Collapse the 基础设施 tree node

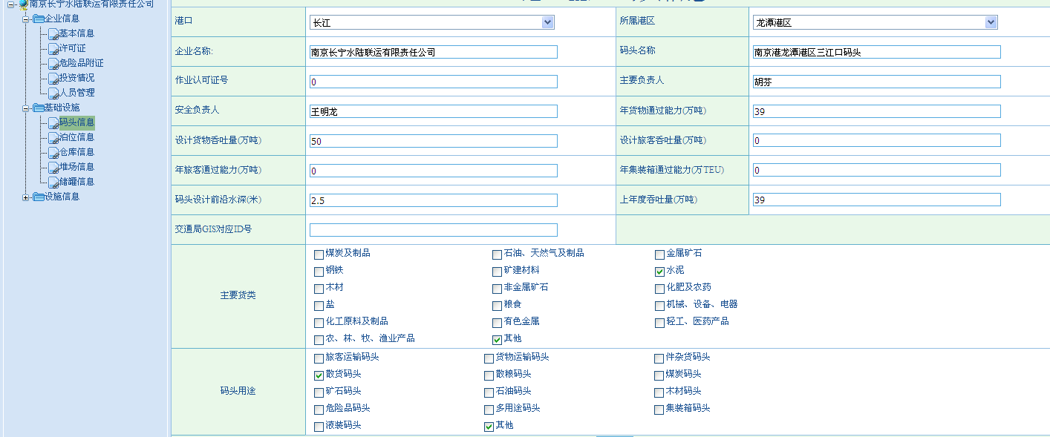pyautogui.click(x=27, y=108)
